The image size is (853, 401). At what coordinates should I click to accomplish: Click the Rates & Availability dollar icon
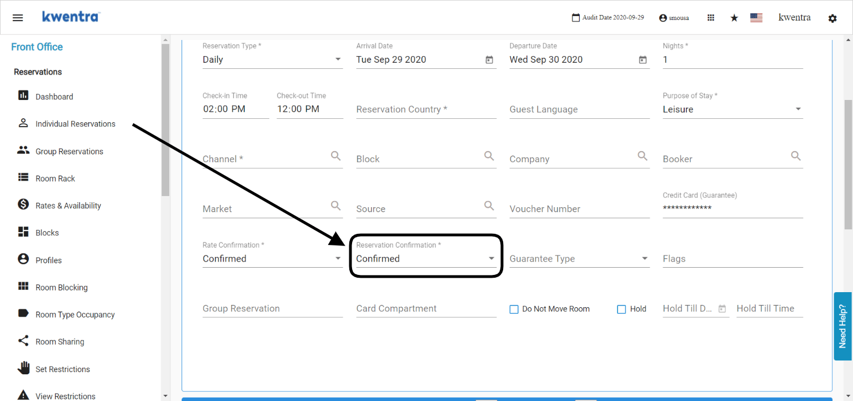coord(23,205)
